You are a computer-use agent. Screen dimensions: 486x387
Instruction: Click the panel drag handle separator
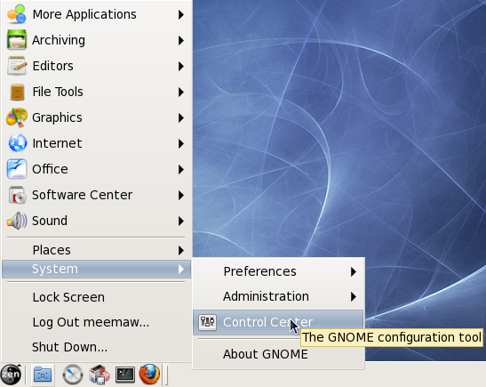point(166,375)
